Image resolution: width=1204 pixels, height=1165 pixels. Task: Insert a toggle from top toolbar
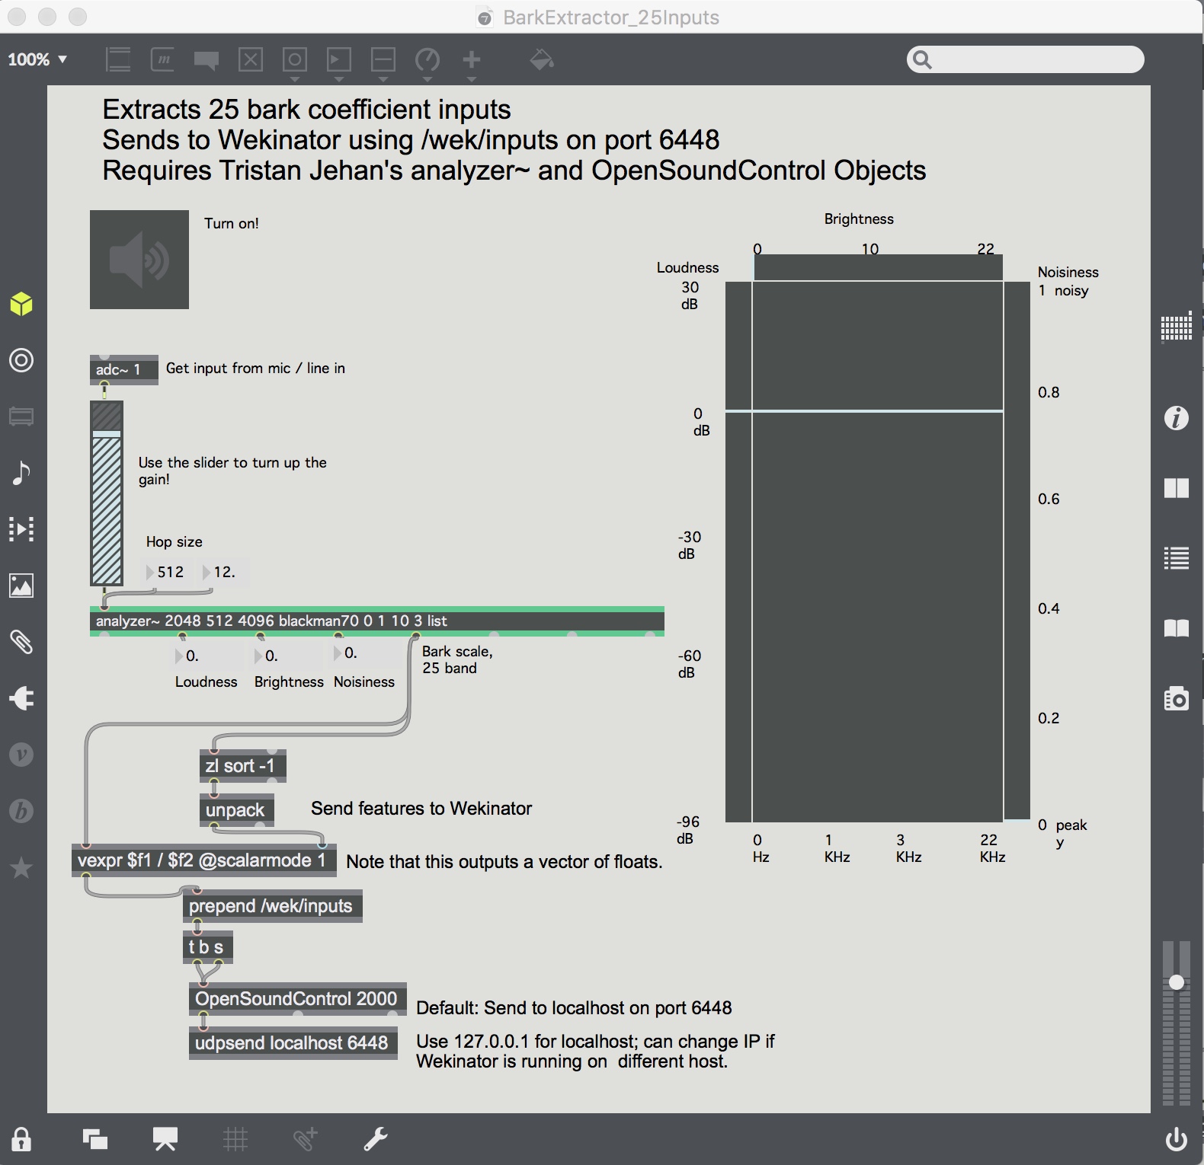click(x=251, y=59)
